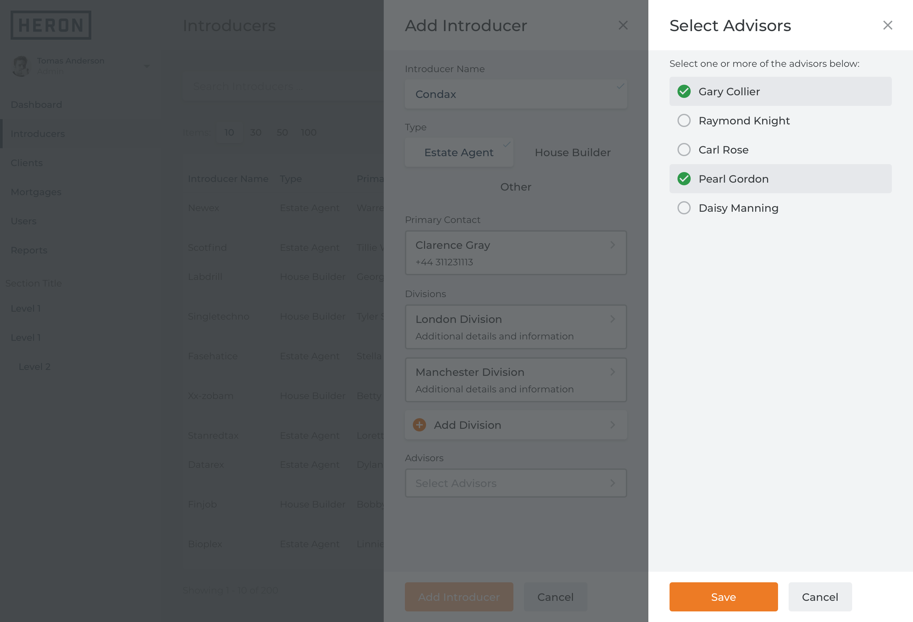Open Level 2 sidebar item

[35, 367]
